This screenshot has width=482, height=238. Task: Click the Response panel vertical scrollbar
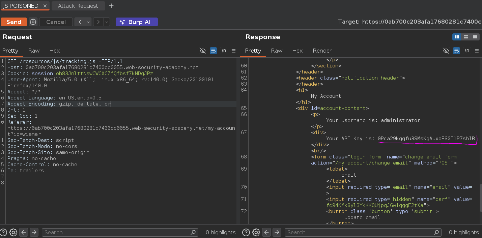(480, 198)
